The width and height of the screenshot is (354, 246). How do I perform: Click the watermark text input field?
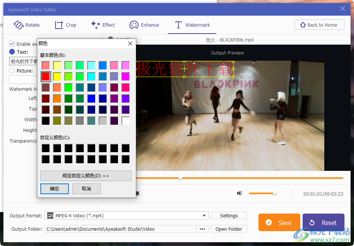coord(24,61)
